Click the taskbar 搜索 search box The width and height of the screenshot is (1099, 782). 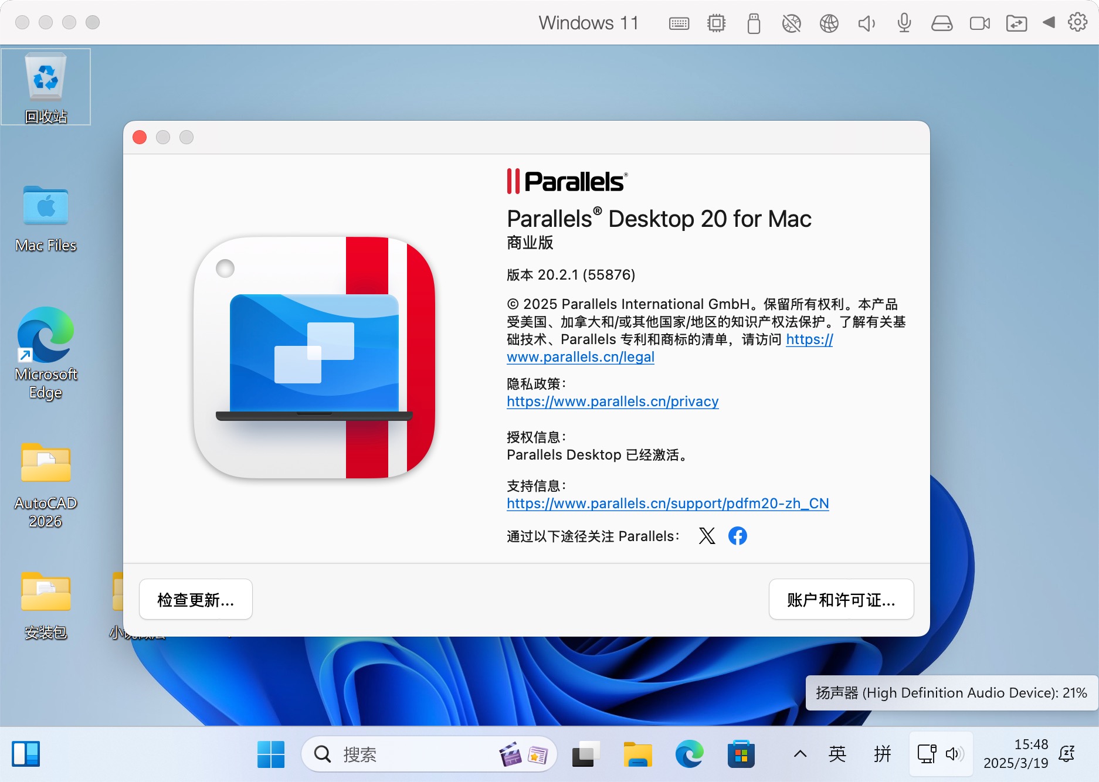(x=429, y=754)
